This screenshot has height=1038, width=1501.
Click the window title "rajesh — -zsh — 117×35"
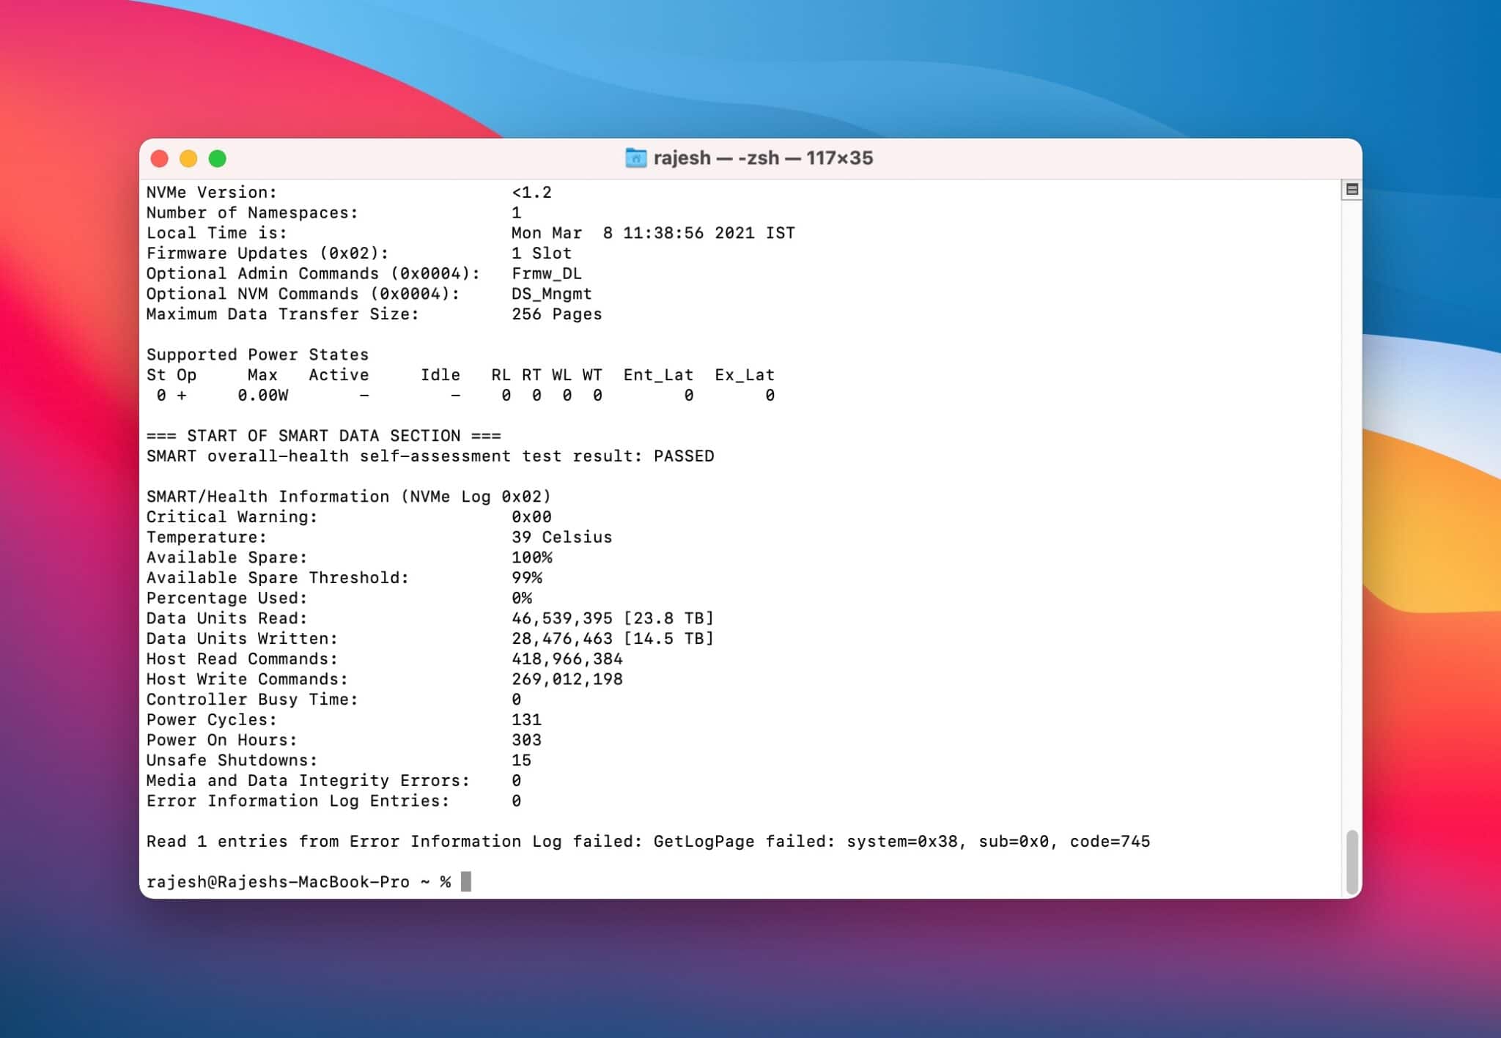[762, 158]
